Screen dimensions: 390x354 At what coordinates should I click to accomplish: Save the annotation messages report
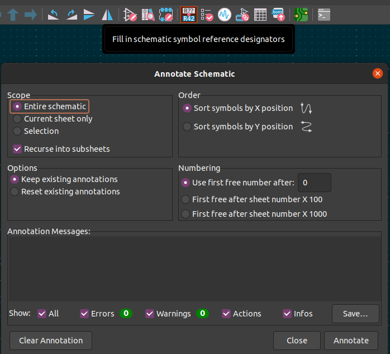click(355, 313)
